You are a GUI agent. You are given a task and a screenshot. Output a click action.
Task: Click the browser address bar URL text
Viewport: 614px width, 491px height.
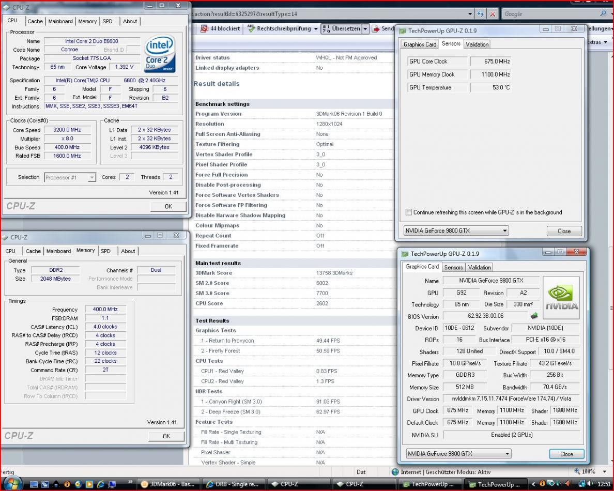[245, 14]
